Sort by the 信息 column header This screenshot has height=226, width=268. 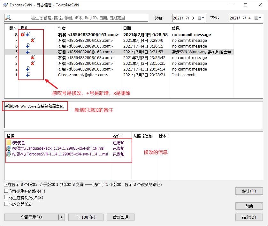pos(176,28)
